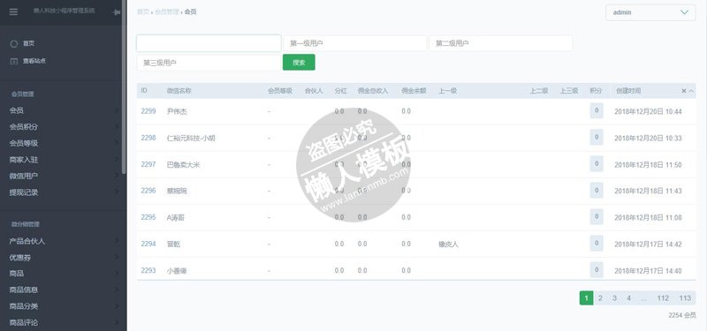The height and width of the screenshot is (331, 707).
Task: Open member ID 2294 link
Action: [148, 244]
